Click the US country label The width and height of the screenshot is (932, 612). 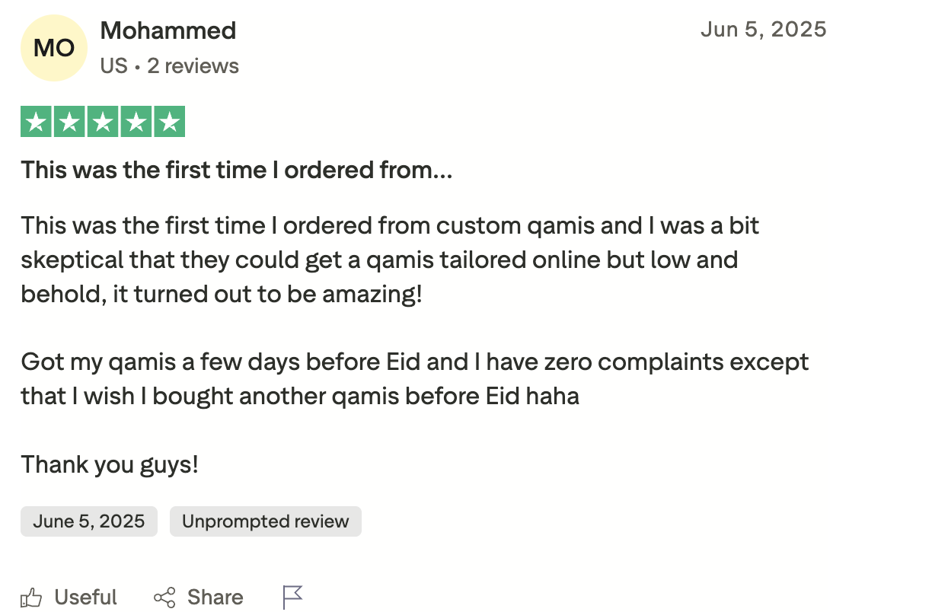(113, 66)
